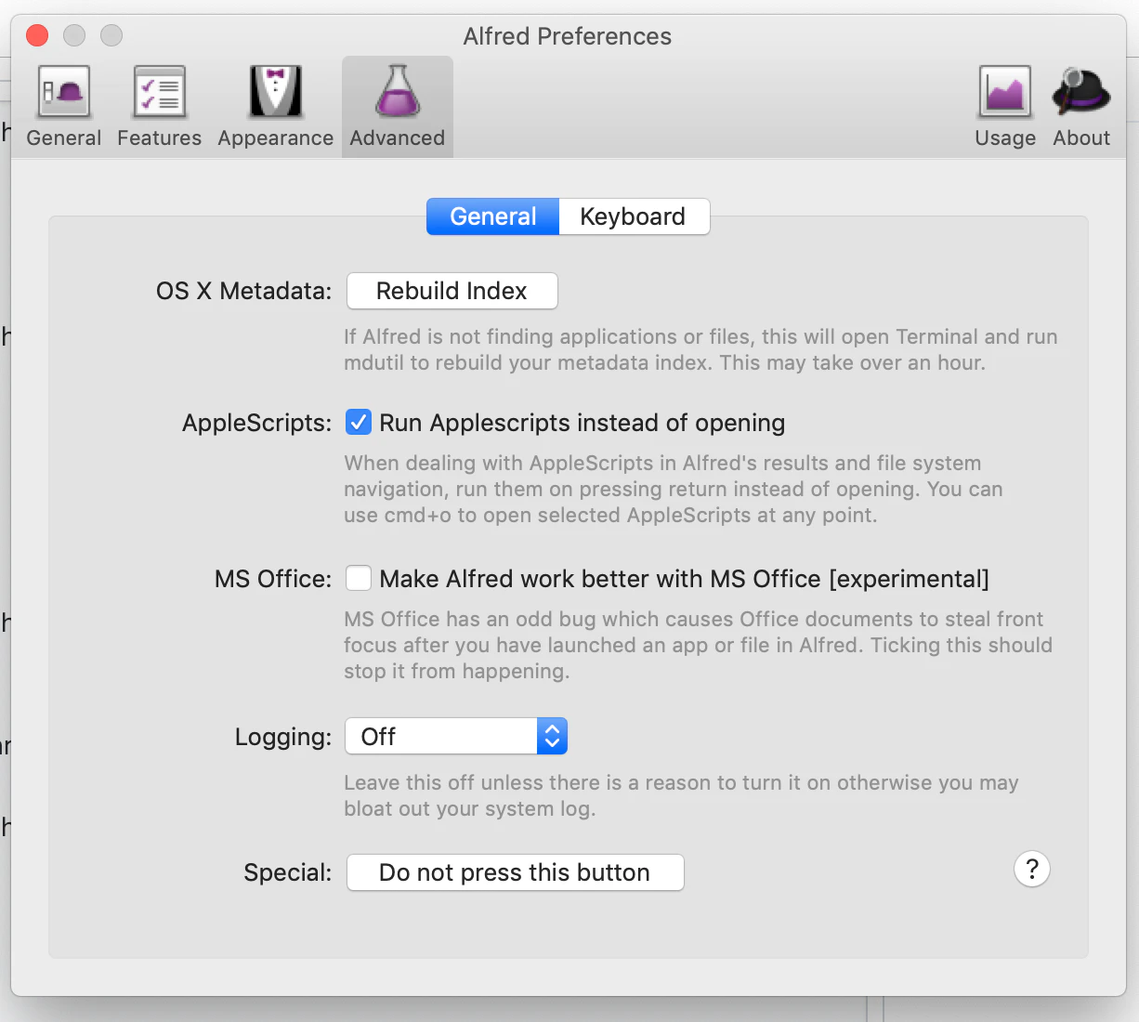Image resolution: width=1139 pixels, height=1022 pixels.
Task: Click the Special label text
Action: click(288, 872)
